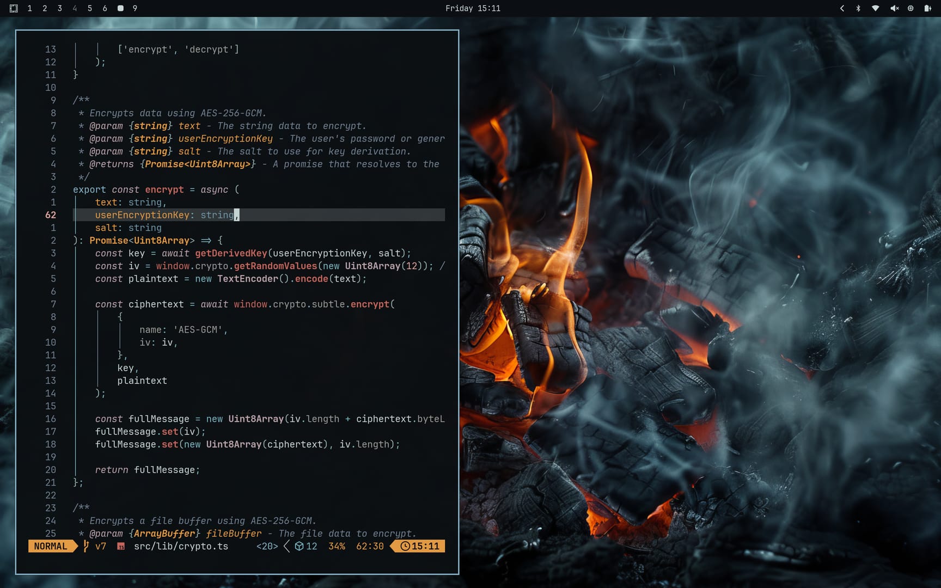Click the cube package icon beside 12

[x=299, y=546]
